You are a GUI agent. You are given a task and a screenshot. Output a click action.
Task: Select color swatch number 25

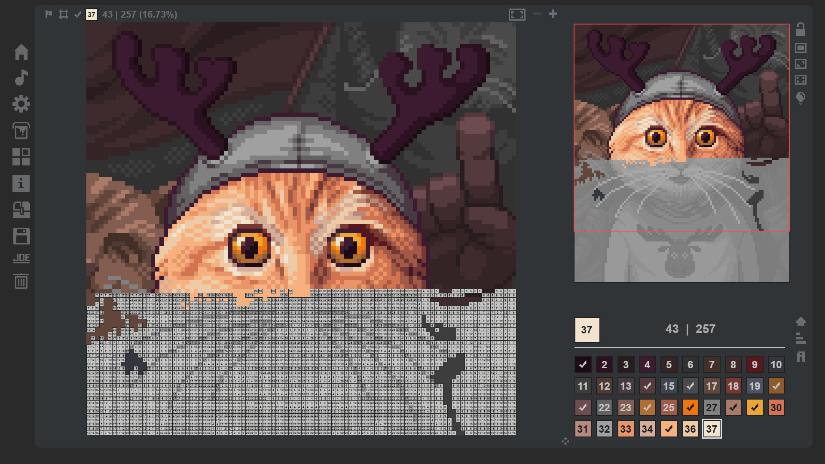(669, 407)
